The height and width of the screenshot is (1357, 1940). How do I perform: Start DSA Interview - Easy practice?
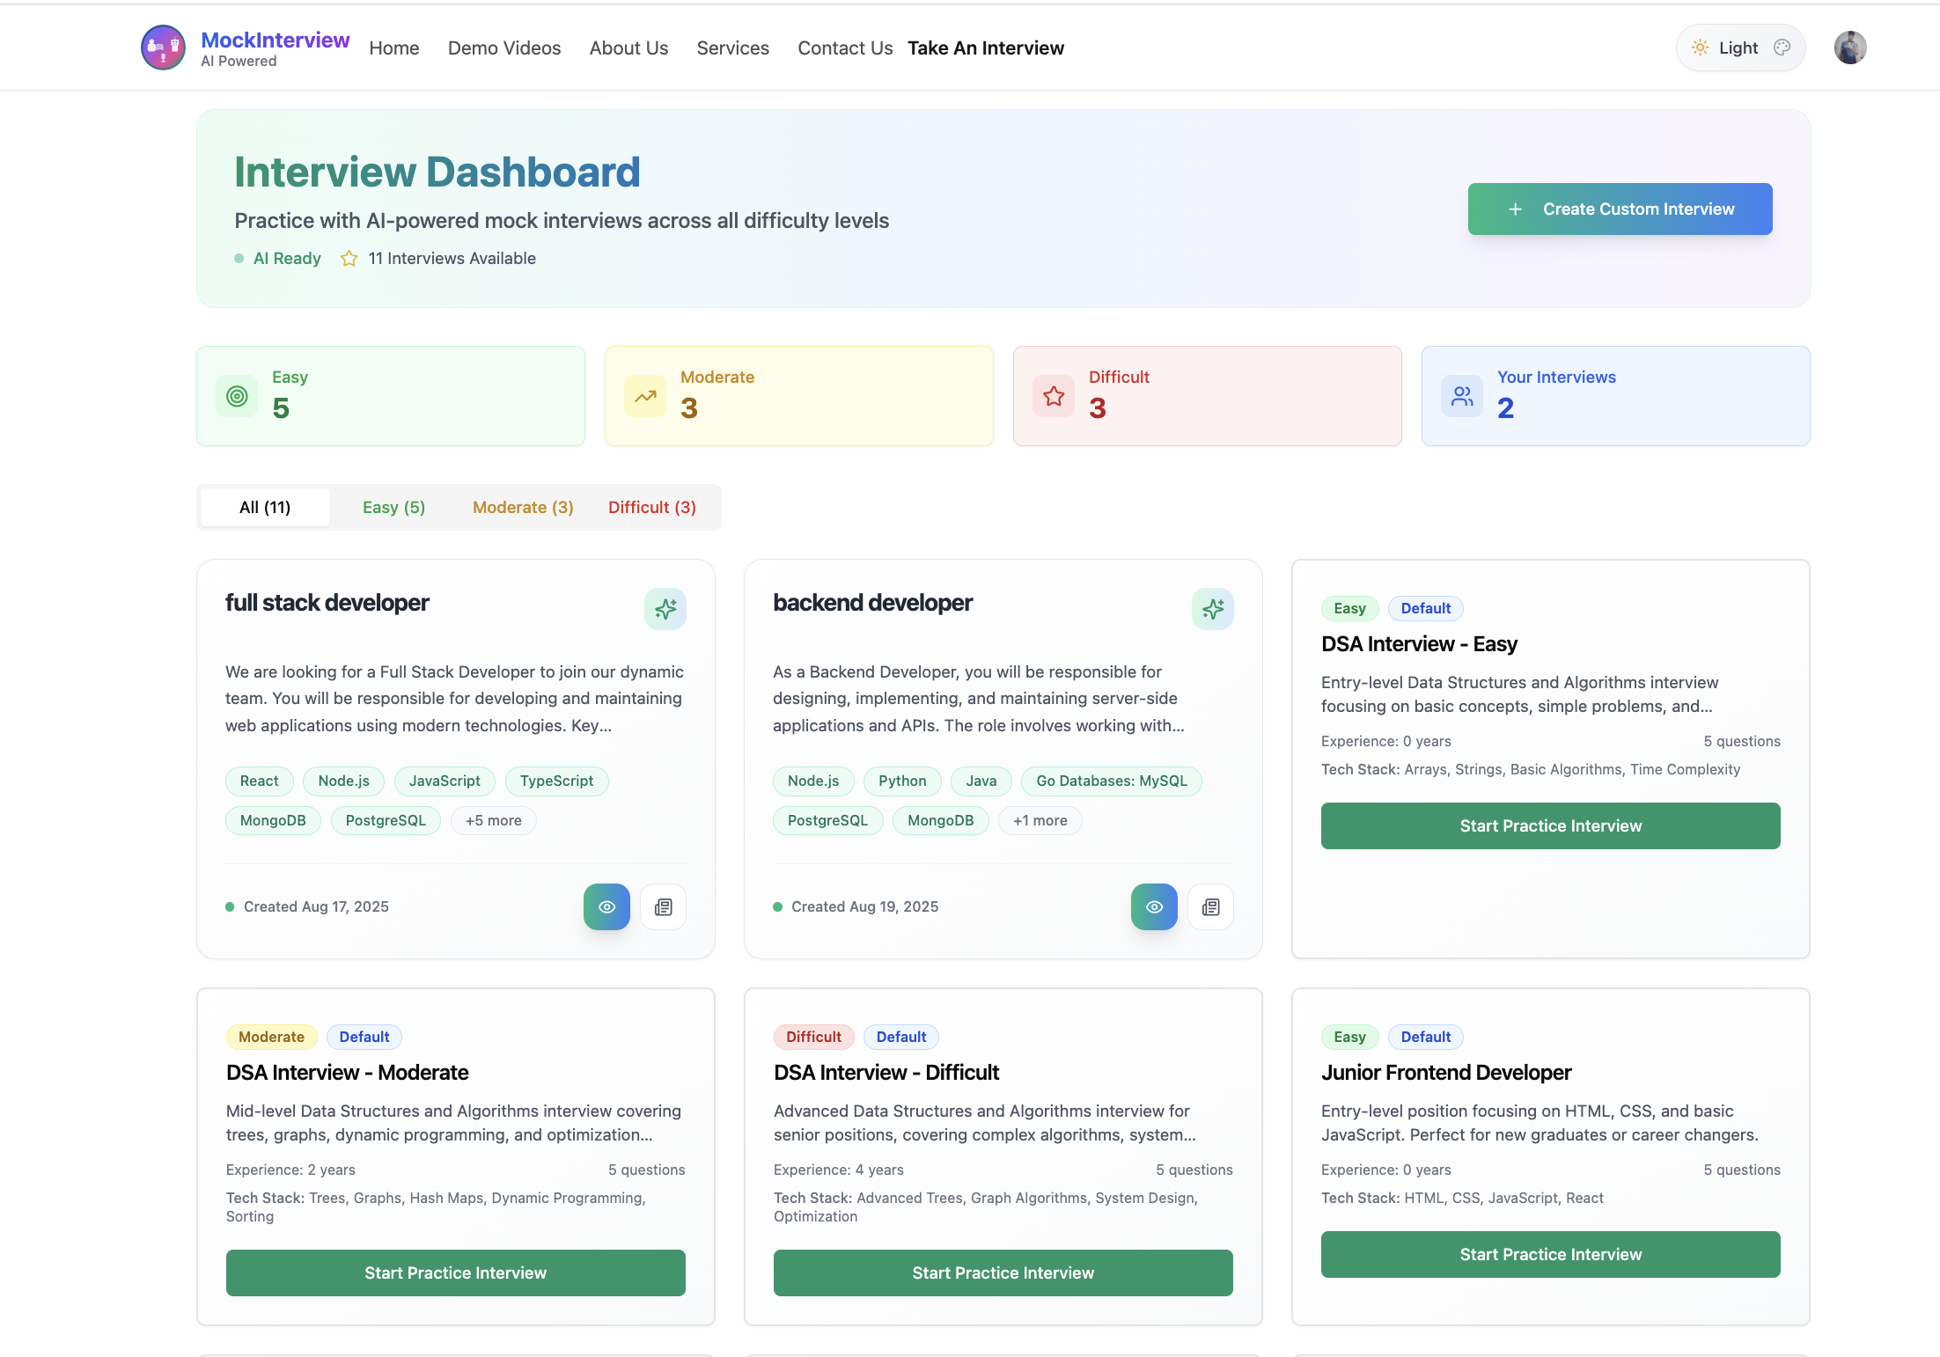(1550, 825)
